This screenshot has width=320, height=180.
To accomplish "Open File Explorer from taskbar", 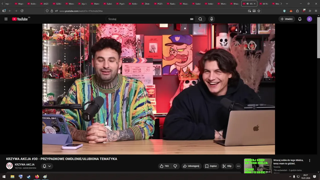I will (12, 177).
